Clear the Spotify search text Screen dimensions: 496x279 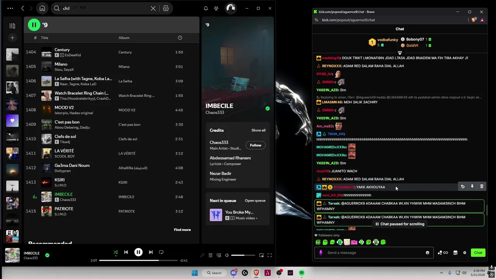pyautogui.click(x=153, y=8)
